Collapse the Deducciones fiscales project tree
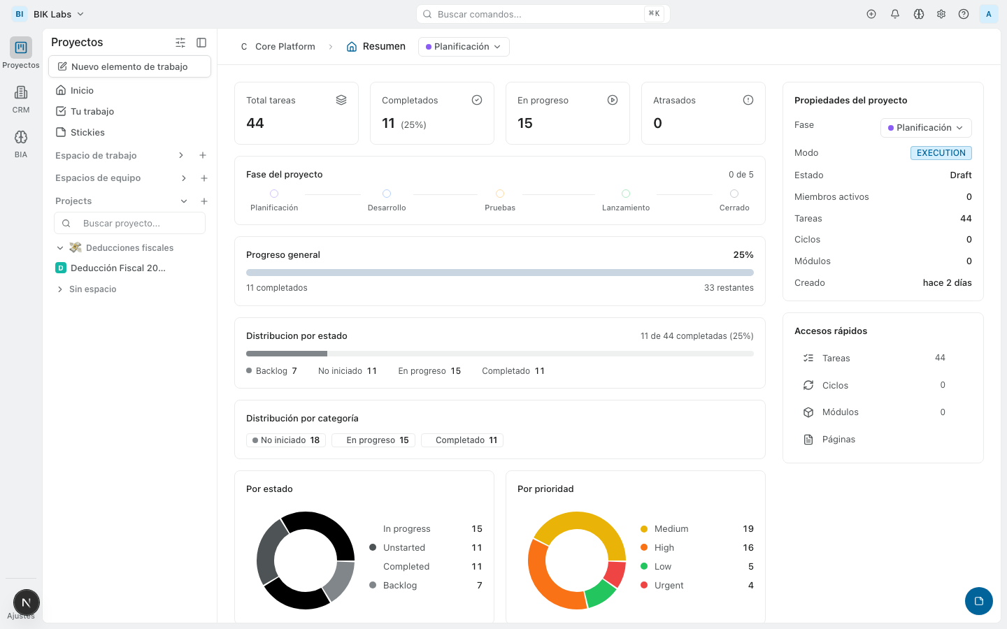 point(60,247)
